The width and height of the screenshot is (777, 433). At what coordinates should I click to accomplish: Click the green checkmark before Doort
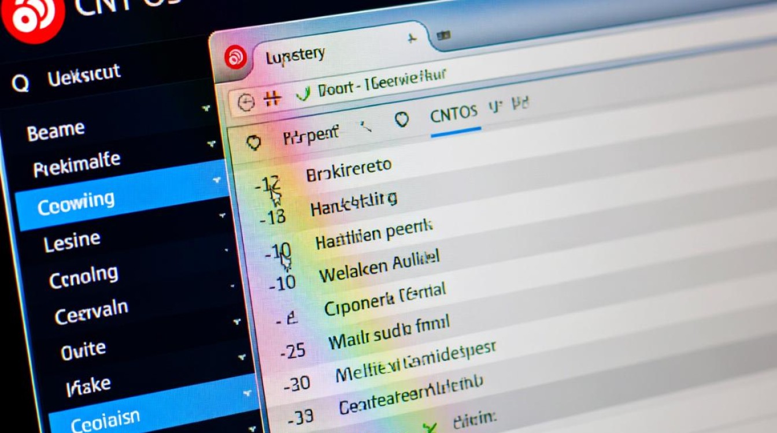point(304,92)
